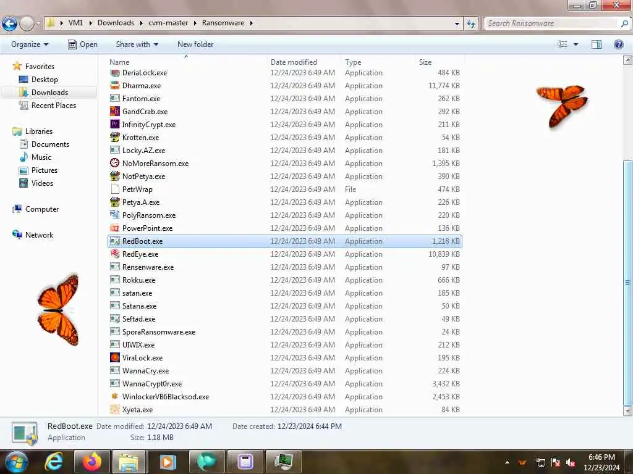Click the Start button orb
633x474 pixels.
click(x=17, y=462)
